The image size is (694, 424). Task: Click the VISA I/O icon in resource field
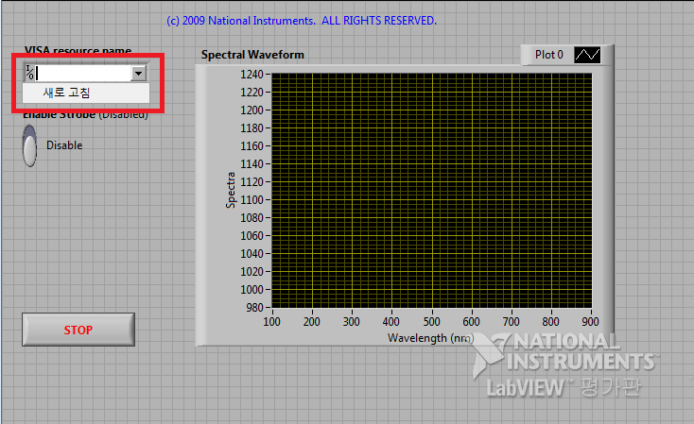click(x=30, y=73)
